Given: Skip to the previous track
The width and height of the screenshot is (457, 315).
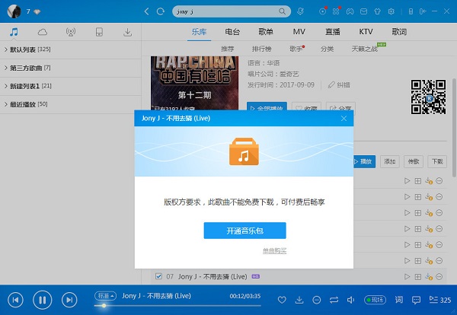Looking at the screenshot, I should click(16, 300).
